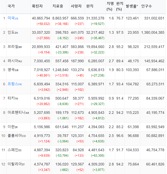Select the 이란 IR country name

13,127
